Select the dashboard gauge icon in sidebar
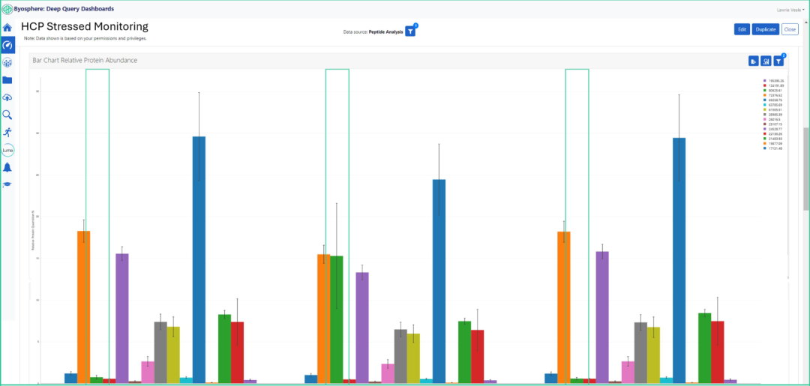This screenshot has width=810, height=386. click(7, 45)
